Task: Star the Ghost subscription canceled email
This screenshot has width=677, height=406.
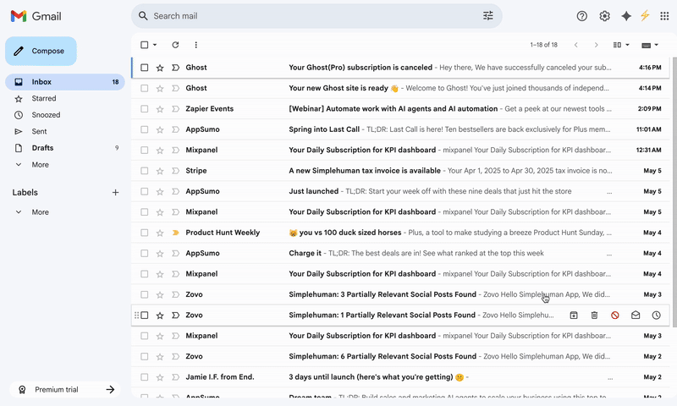Action: pos(160,68)
